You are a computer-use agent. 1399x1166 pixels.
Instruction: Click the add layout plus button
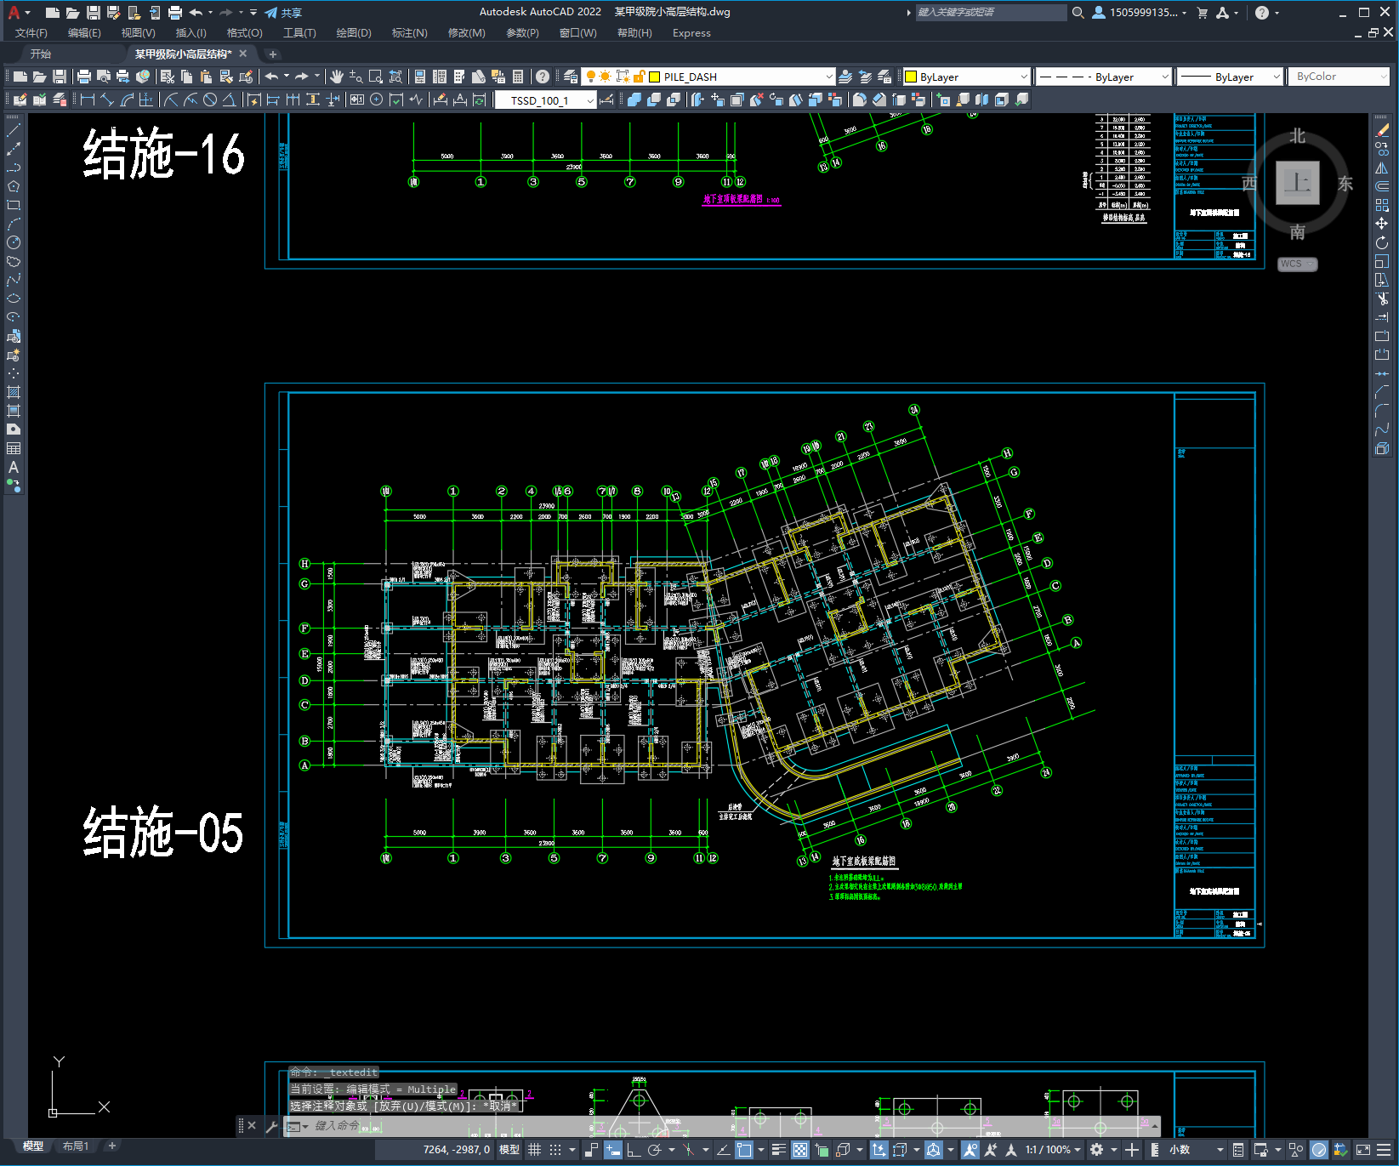tap(111, 1146)
